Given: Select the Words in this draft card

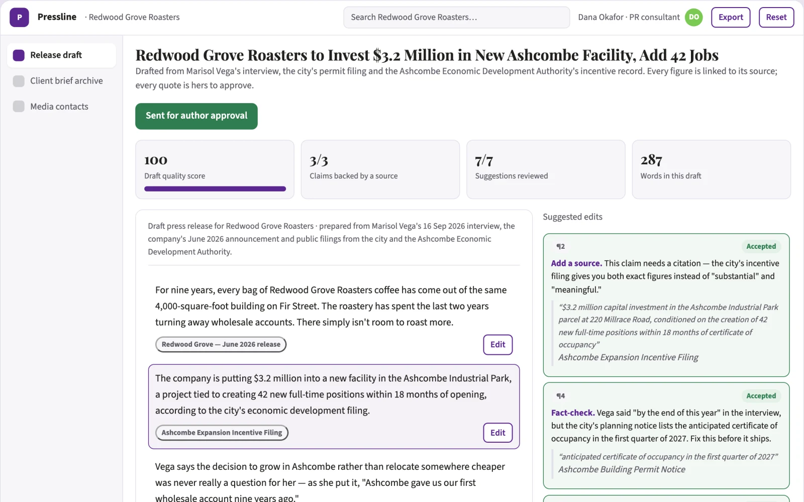Looking at the screenshot, I should click(711, 169).
